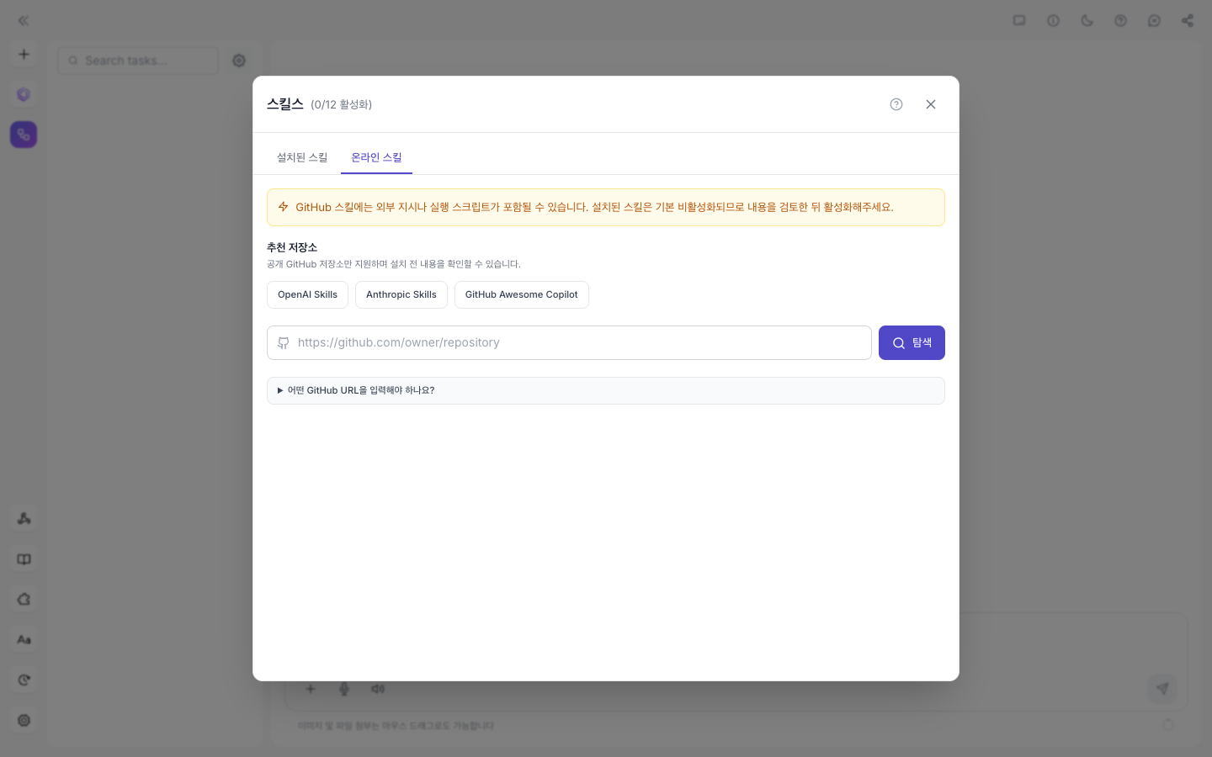Click the plus attach icon below chat input
This screenshot has width=1212, height=757.
coord(311,689)
